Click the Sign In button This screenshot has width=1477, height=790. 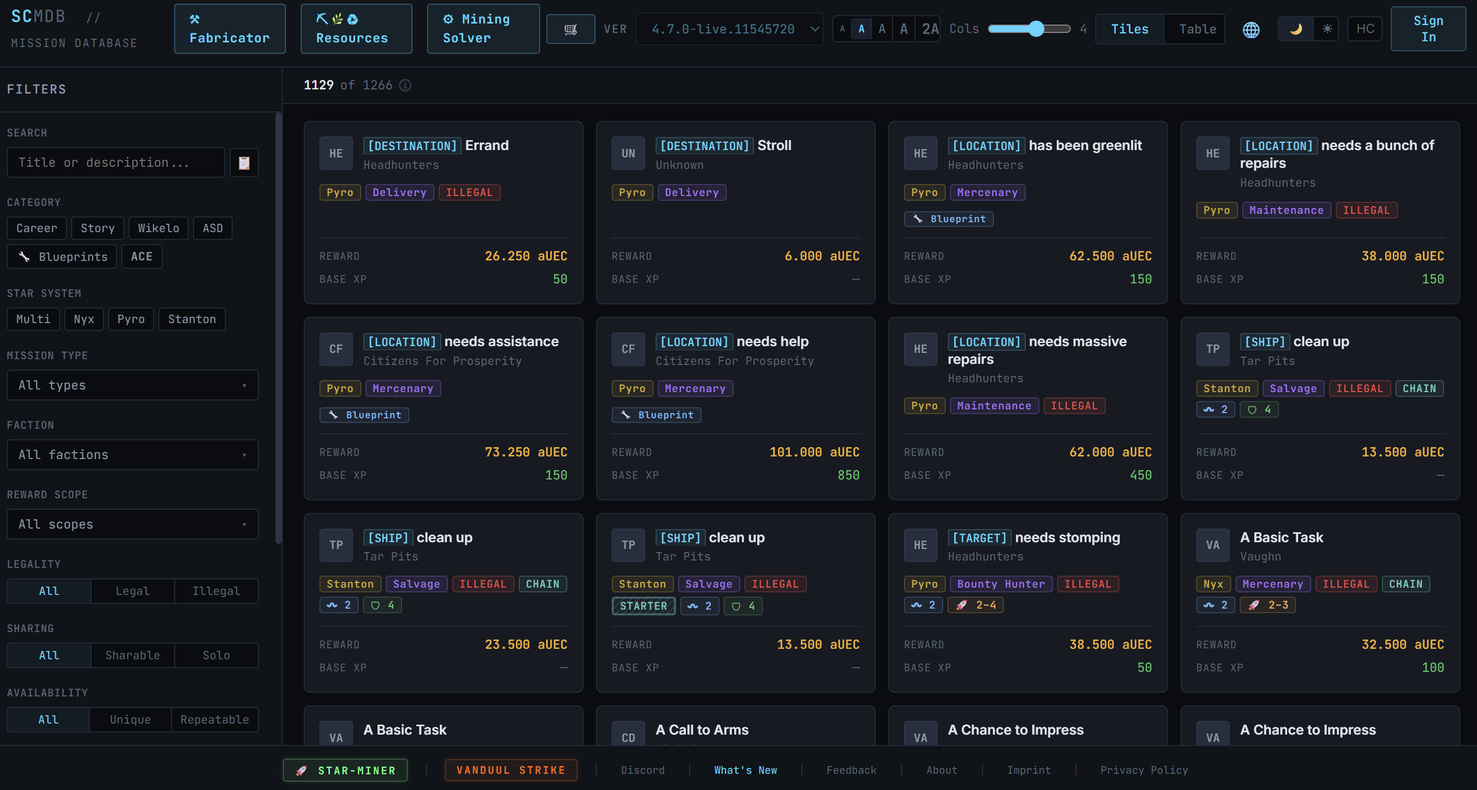pos(1428,29)
